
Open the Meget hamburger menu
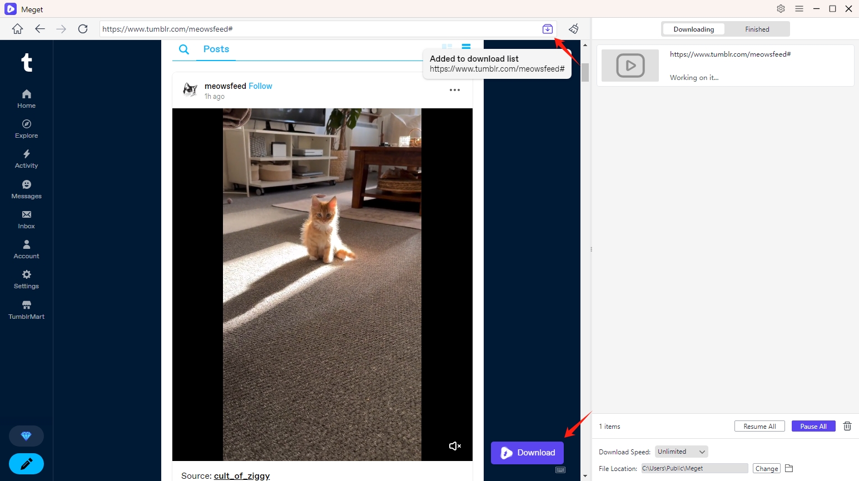799,9
